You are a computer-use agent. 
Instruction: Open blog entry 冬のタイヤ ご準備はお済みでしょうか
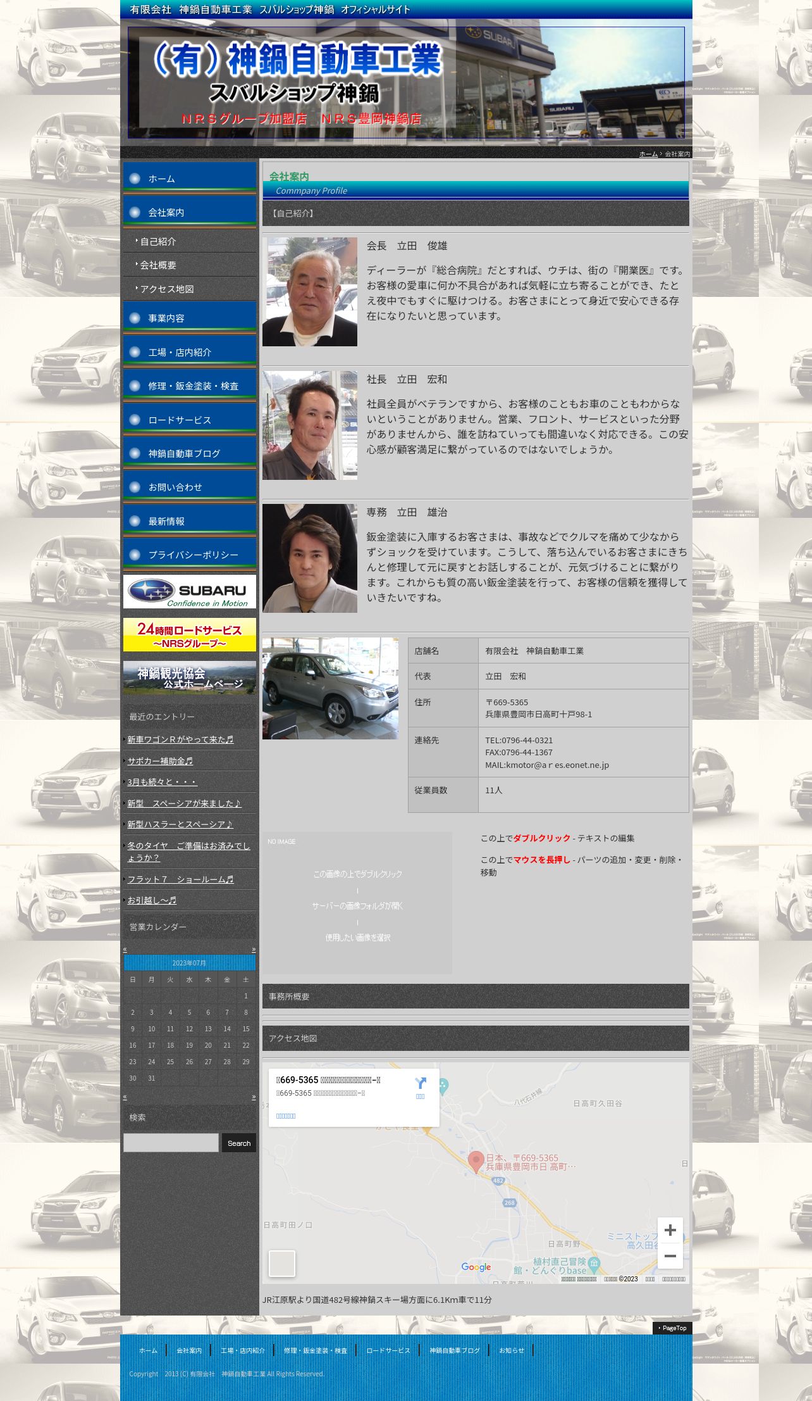188,851
